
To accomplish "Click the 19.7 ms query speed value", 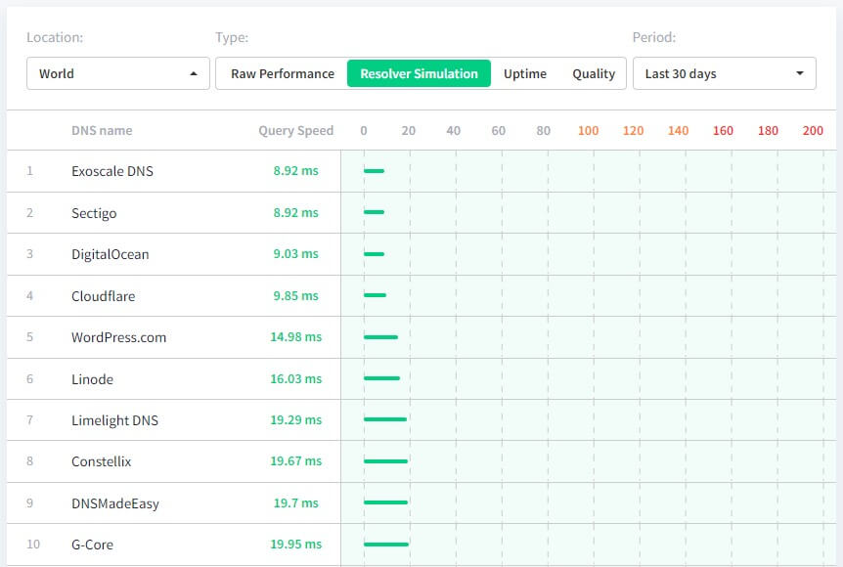I will point(295,503).
